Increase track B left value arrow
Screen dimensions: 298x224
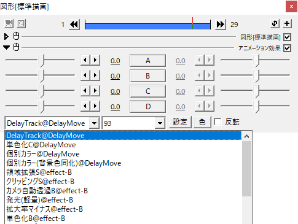pyautogui.click(x=95, y=75)
